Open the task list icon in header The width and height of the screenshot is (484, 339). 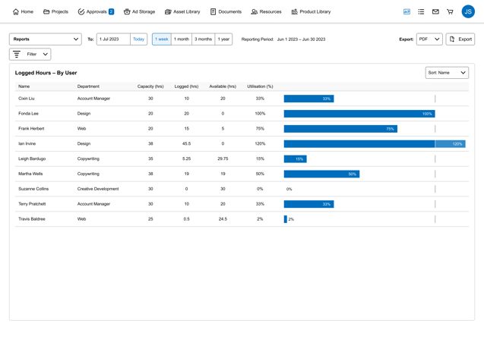[x=421, y=11]
